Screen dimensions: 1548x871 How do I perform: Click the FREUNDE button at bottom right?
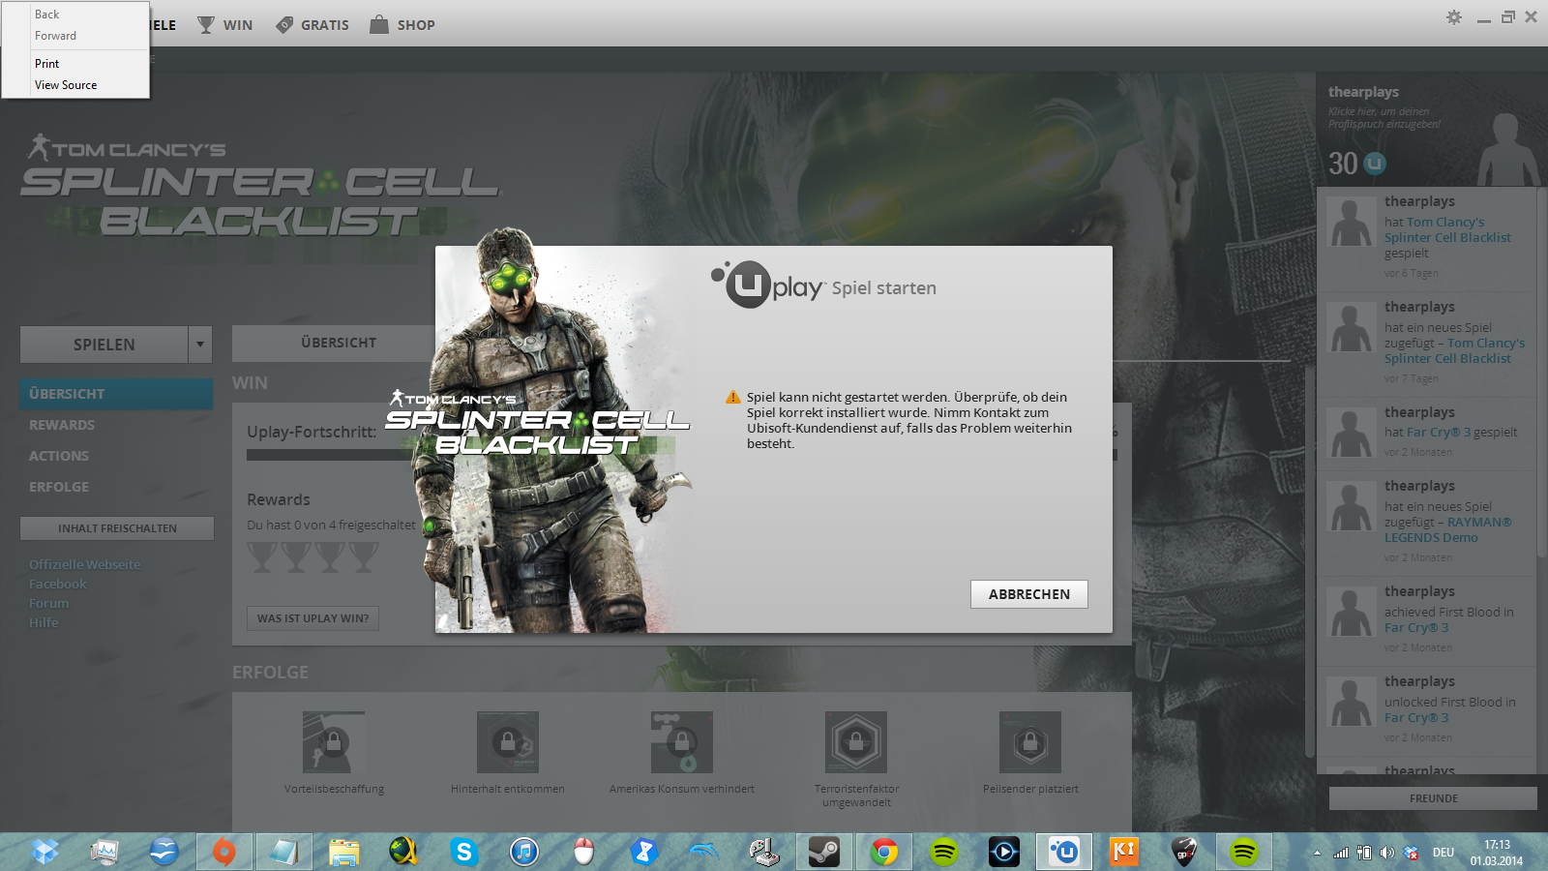(x=1433, y=798)
